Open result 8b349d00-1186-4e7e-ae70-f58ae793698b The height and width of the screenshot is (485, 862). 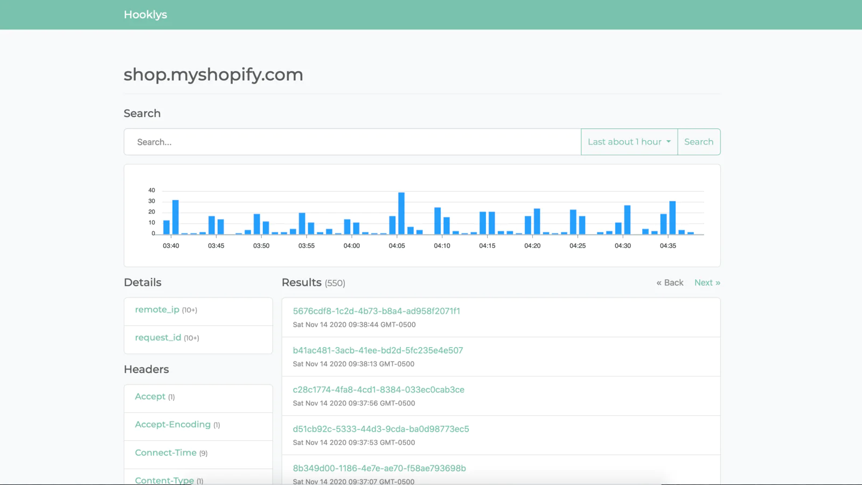[379, 468]
